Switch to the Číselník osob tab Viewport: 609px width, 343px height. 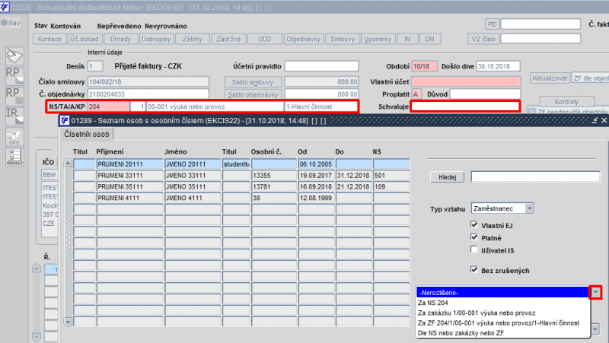pyautogui.click(x=86, y=135)
